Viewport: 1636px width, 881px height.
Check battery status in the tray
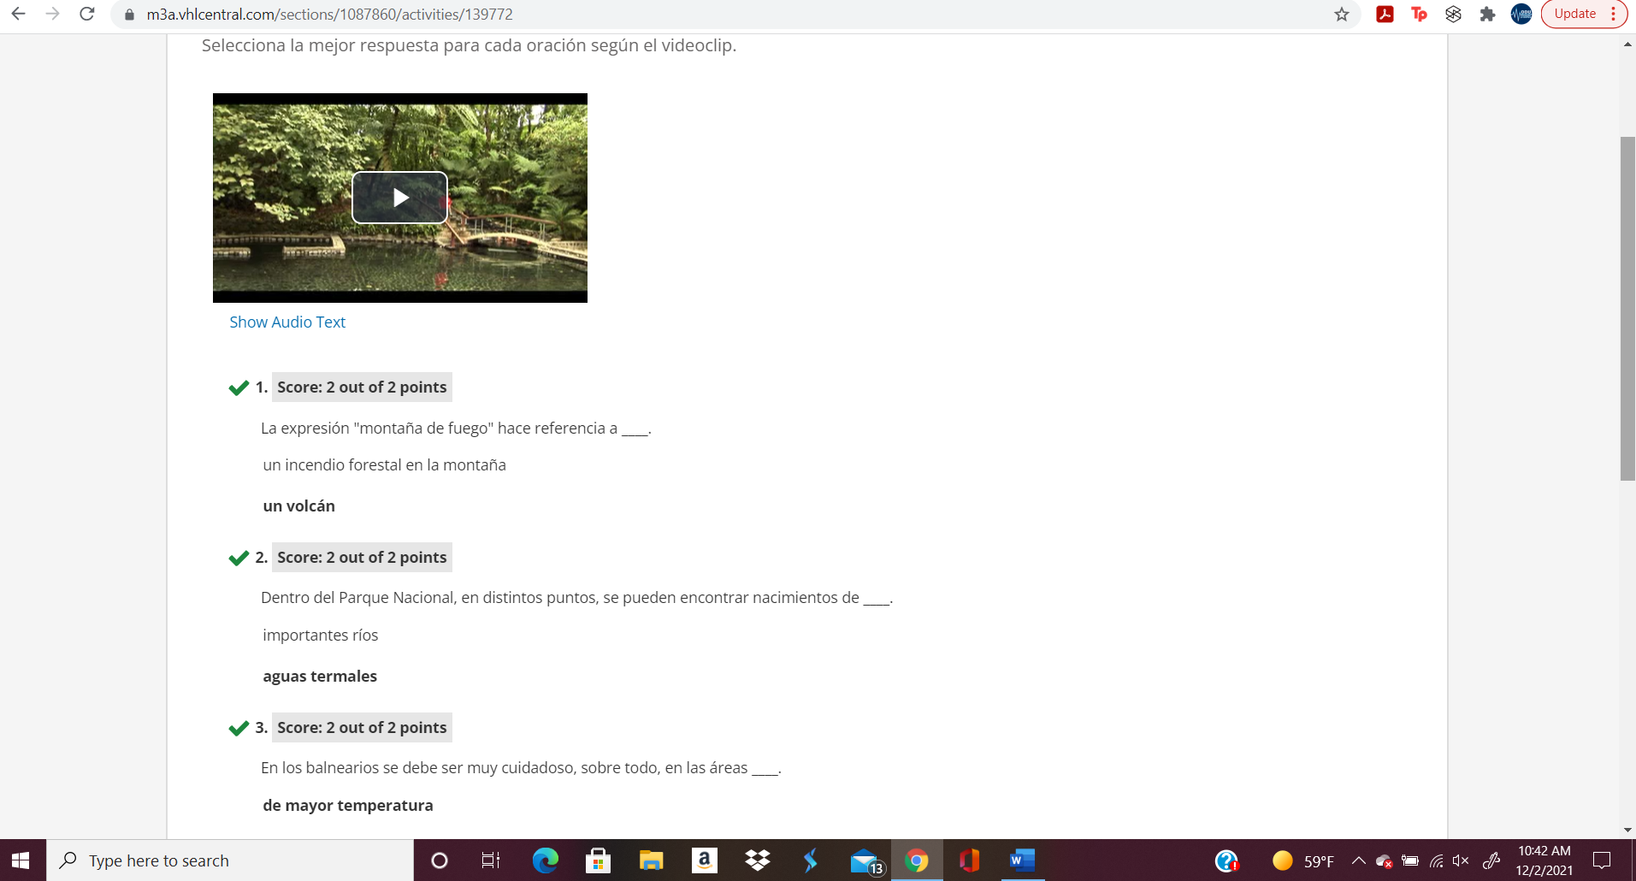pyautogui.click(x=1410, y=861)
